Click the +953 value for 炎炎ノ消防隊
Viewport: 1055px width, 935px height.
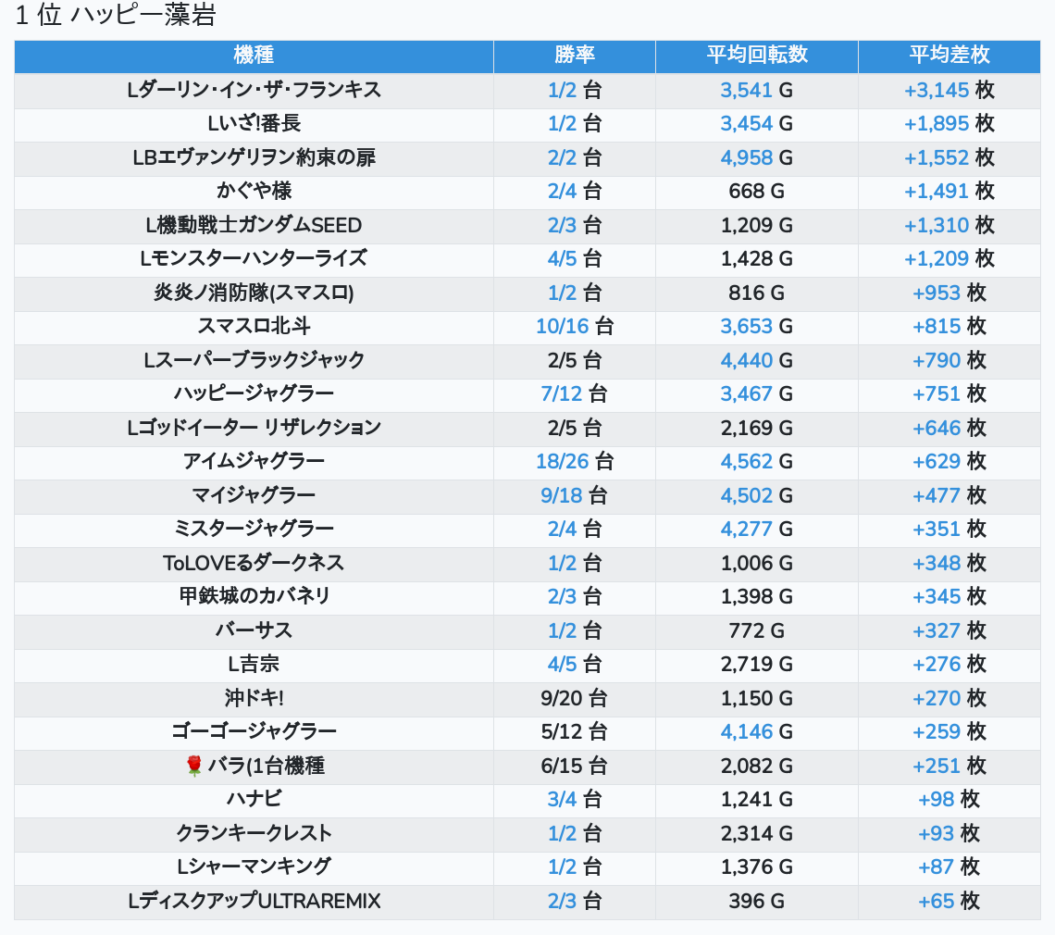coord(937,293)
